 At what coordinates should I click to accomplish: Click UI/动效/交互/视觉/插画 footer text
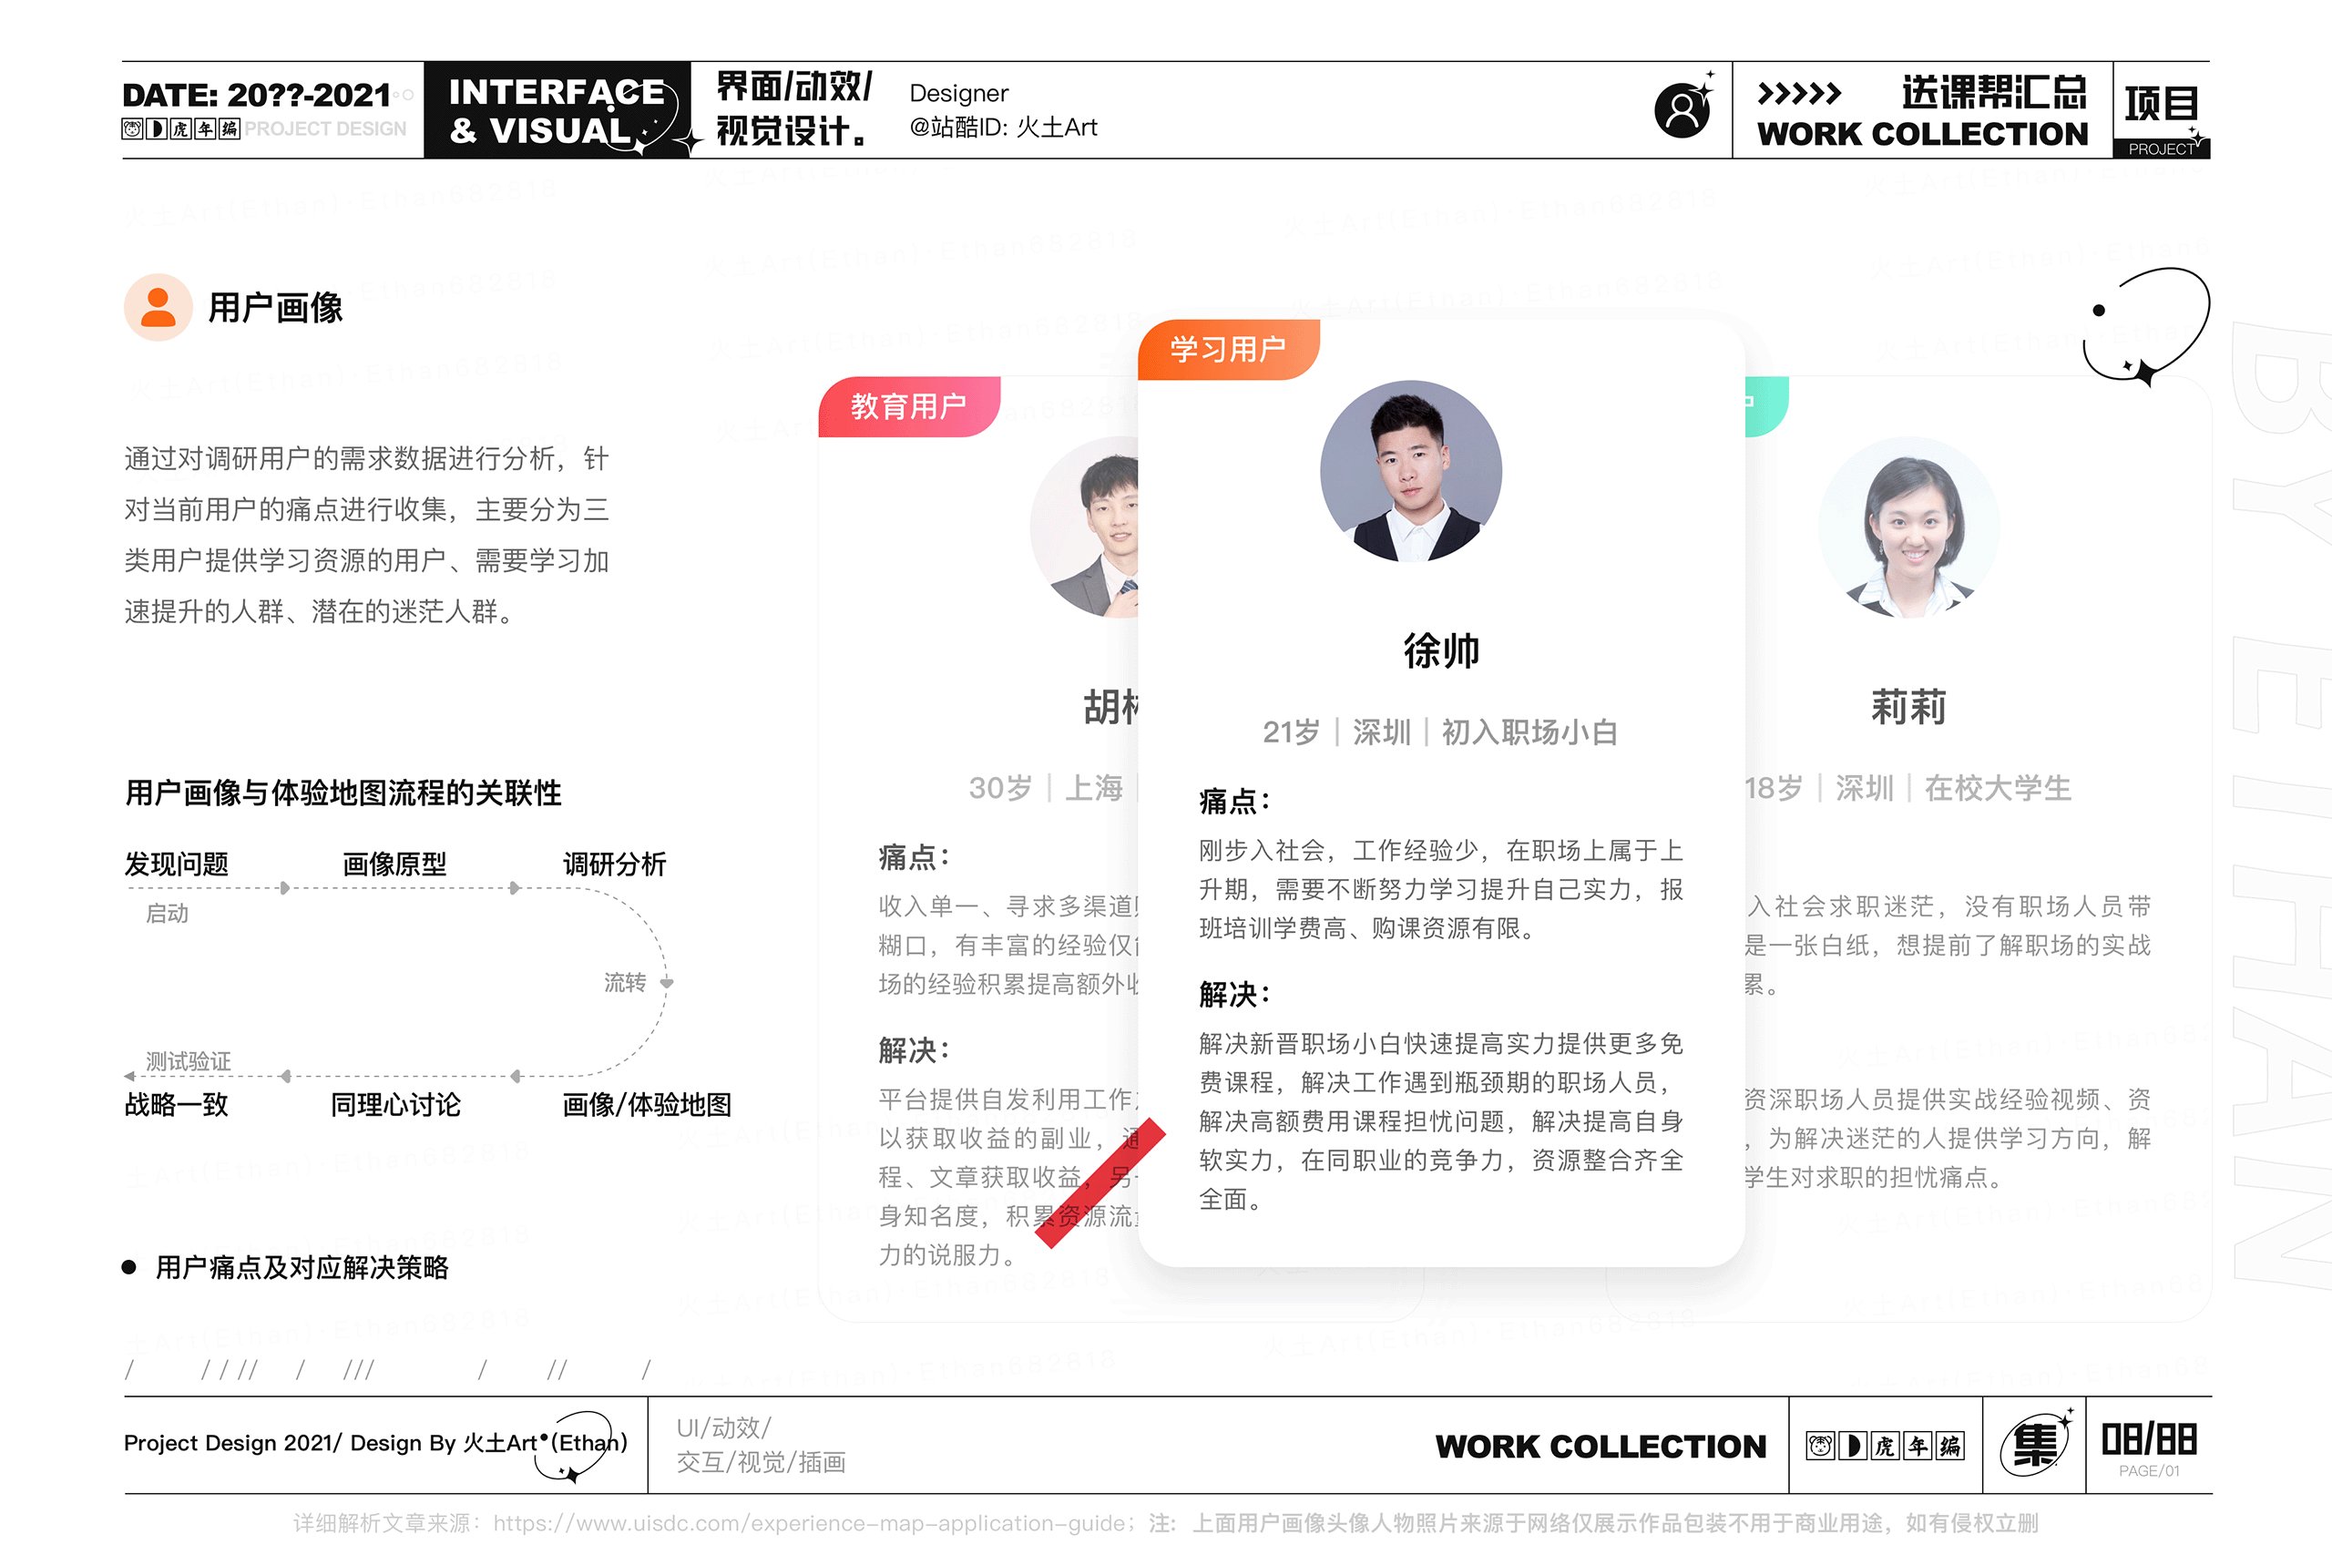pos(762,1445)
